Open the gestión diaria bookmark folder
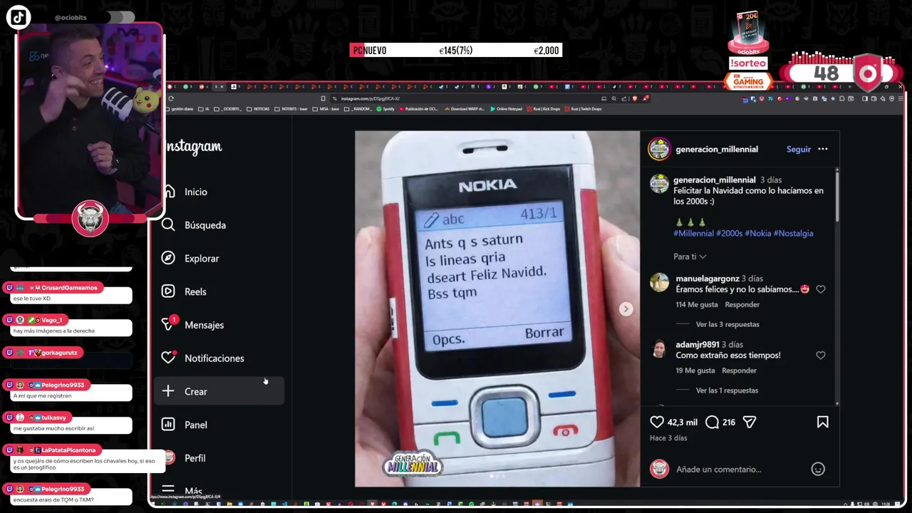912x513 pixels. (x=180, y=109)
